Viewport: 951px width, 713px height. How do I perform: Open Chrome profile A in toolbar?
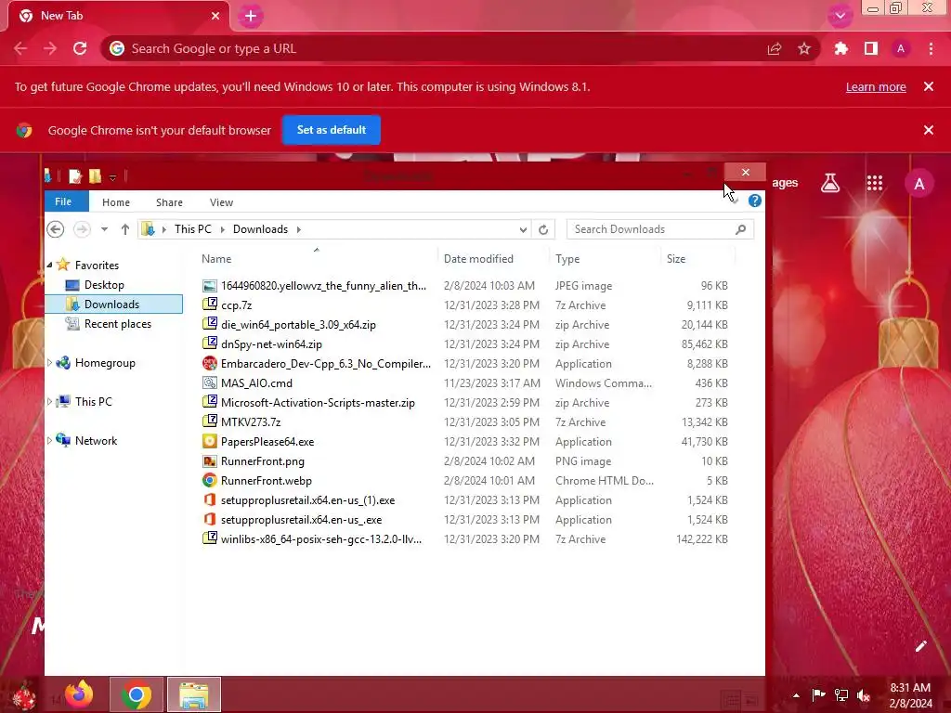pos(901,48)
